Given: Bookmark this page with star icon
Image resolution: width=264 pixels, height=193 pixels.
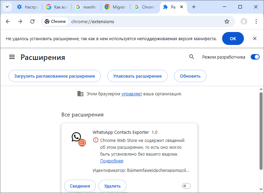Looking at the screenshot, I should [x=227, y=21].
